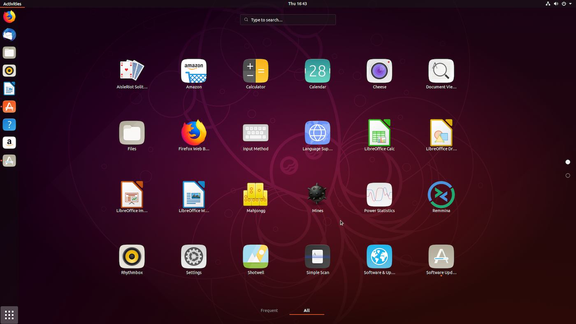Click the Show Applications grid button
The width and height of the screenshot is (576, 324).
click(x=9, y=315)
